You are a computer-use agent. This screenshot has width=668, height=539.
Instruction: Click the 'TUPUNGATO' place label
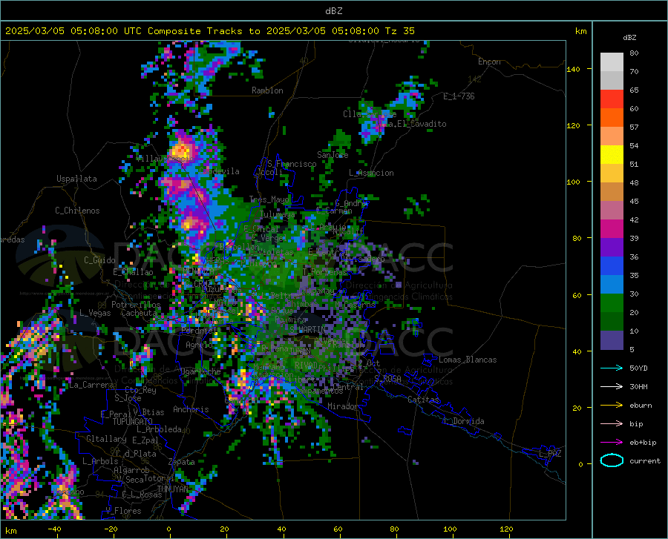pyautogui.click(x=133, y=422)
